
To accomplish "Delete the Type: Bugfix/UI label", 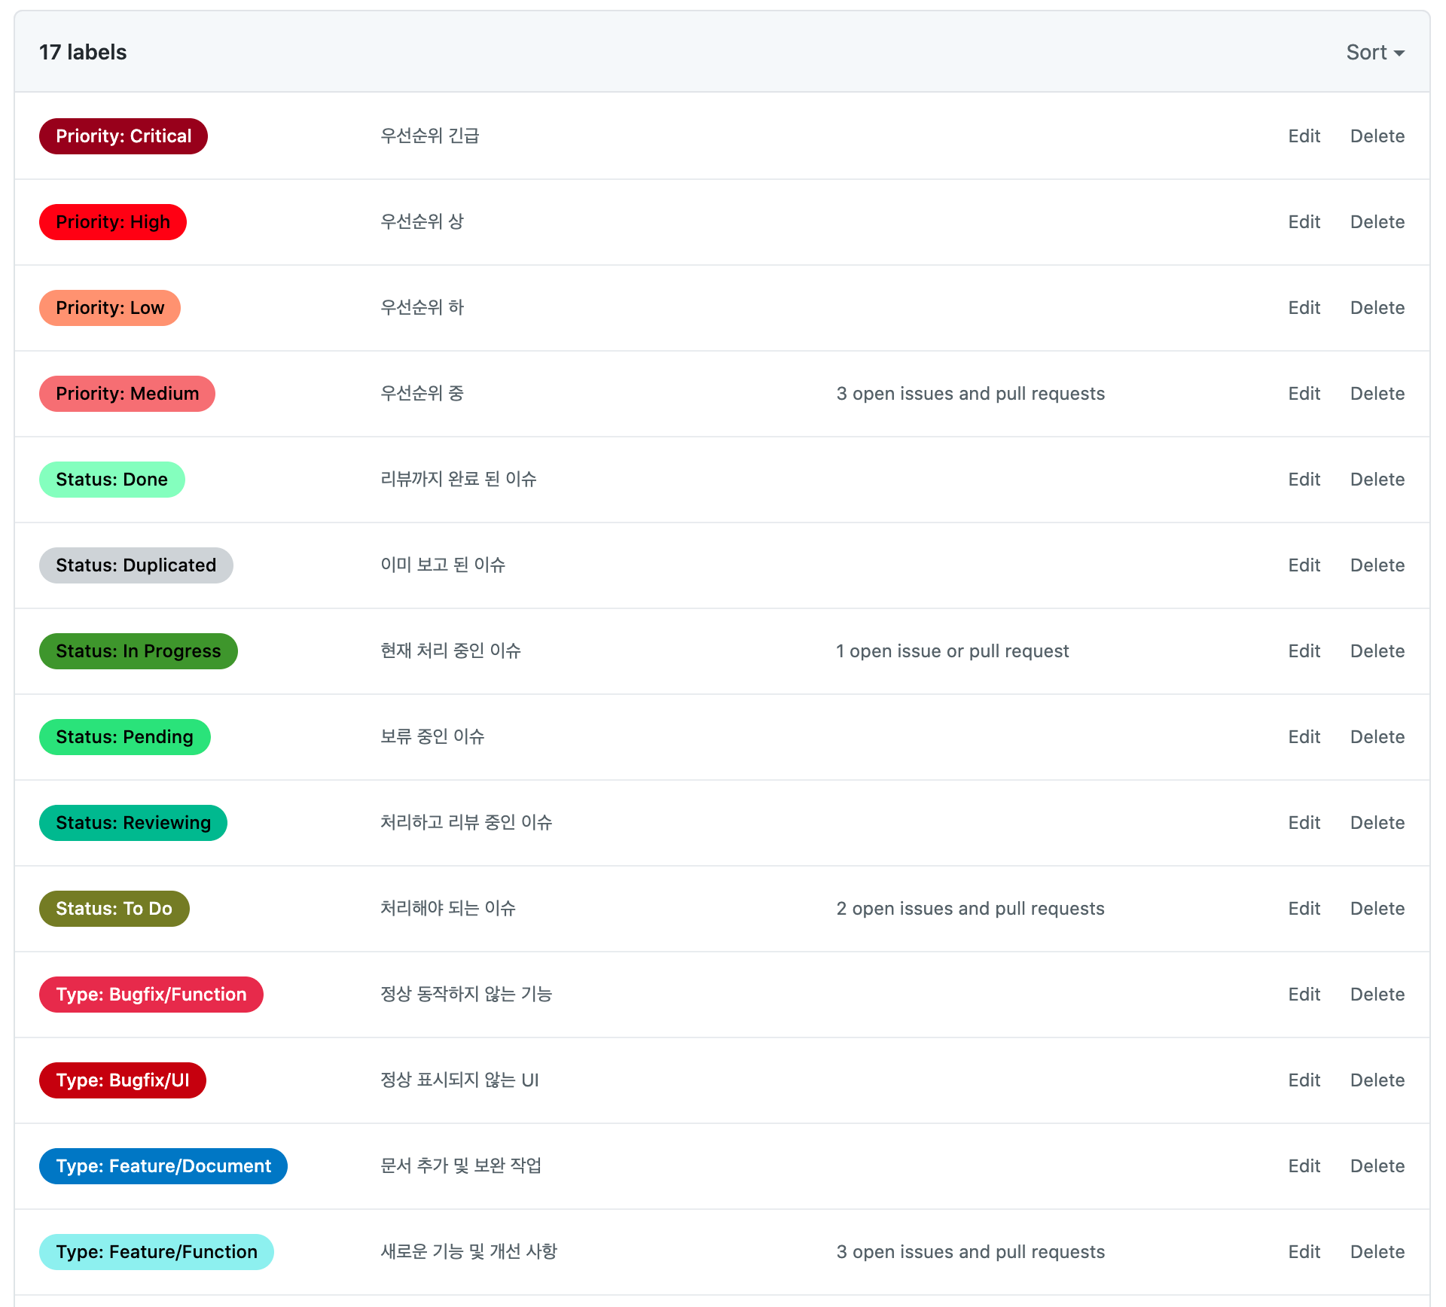I will point(1377,1080).
